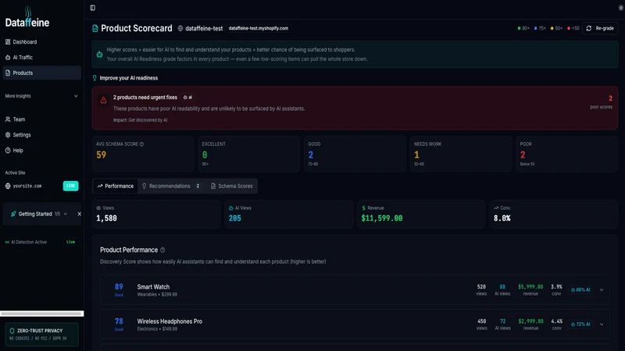Screen dimensions: 625x351
Task: Select the Good score card
Action: [355, 154]
